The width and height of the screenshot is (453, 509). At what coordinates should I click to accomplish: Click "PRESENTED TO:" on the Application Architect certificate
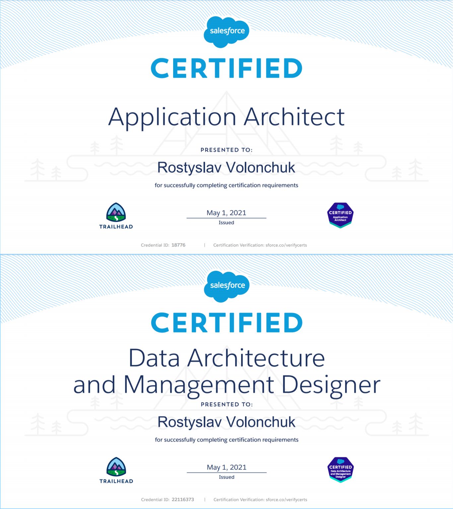pos(227,150)
